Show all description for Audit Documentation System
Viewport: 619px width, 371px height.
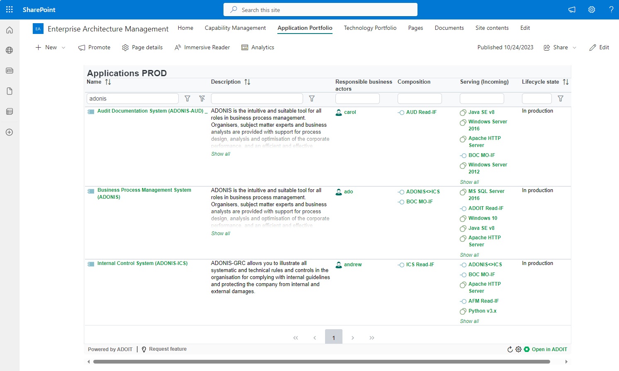tap(221, 154)
